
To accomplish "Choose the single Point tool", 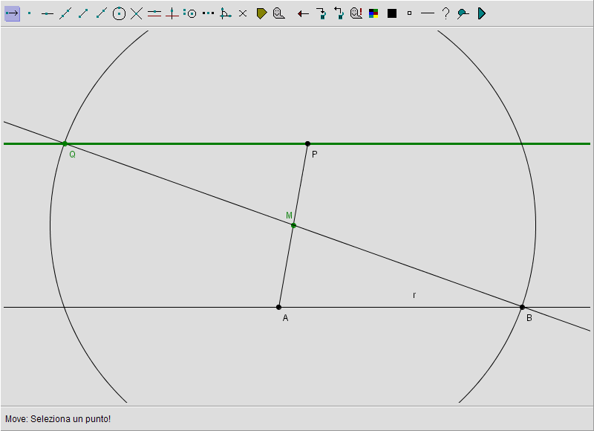I will click(30, 13).
